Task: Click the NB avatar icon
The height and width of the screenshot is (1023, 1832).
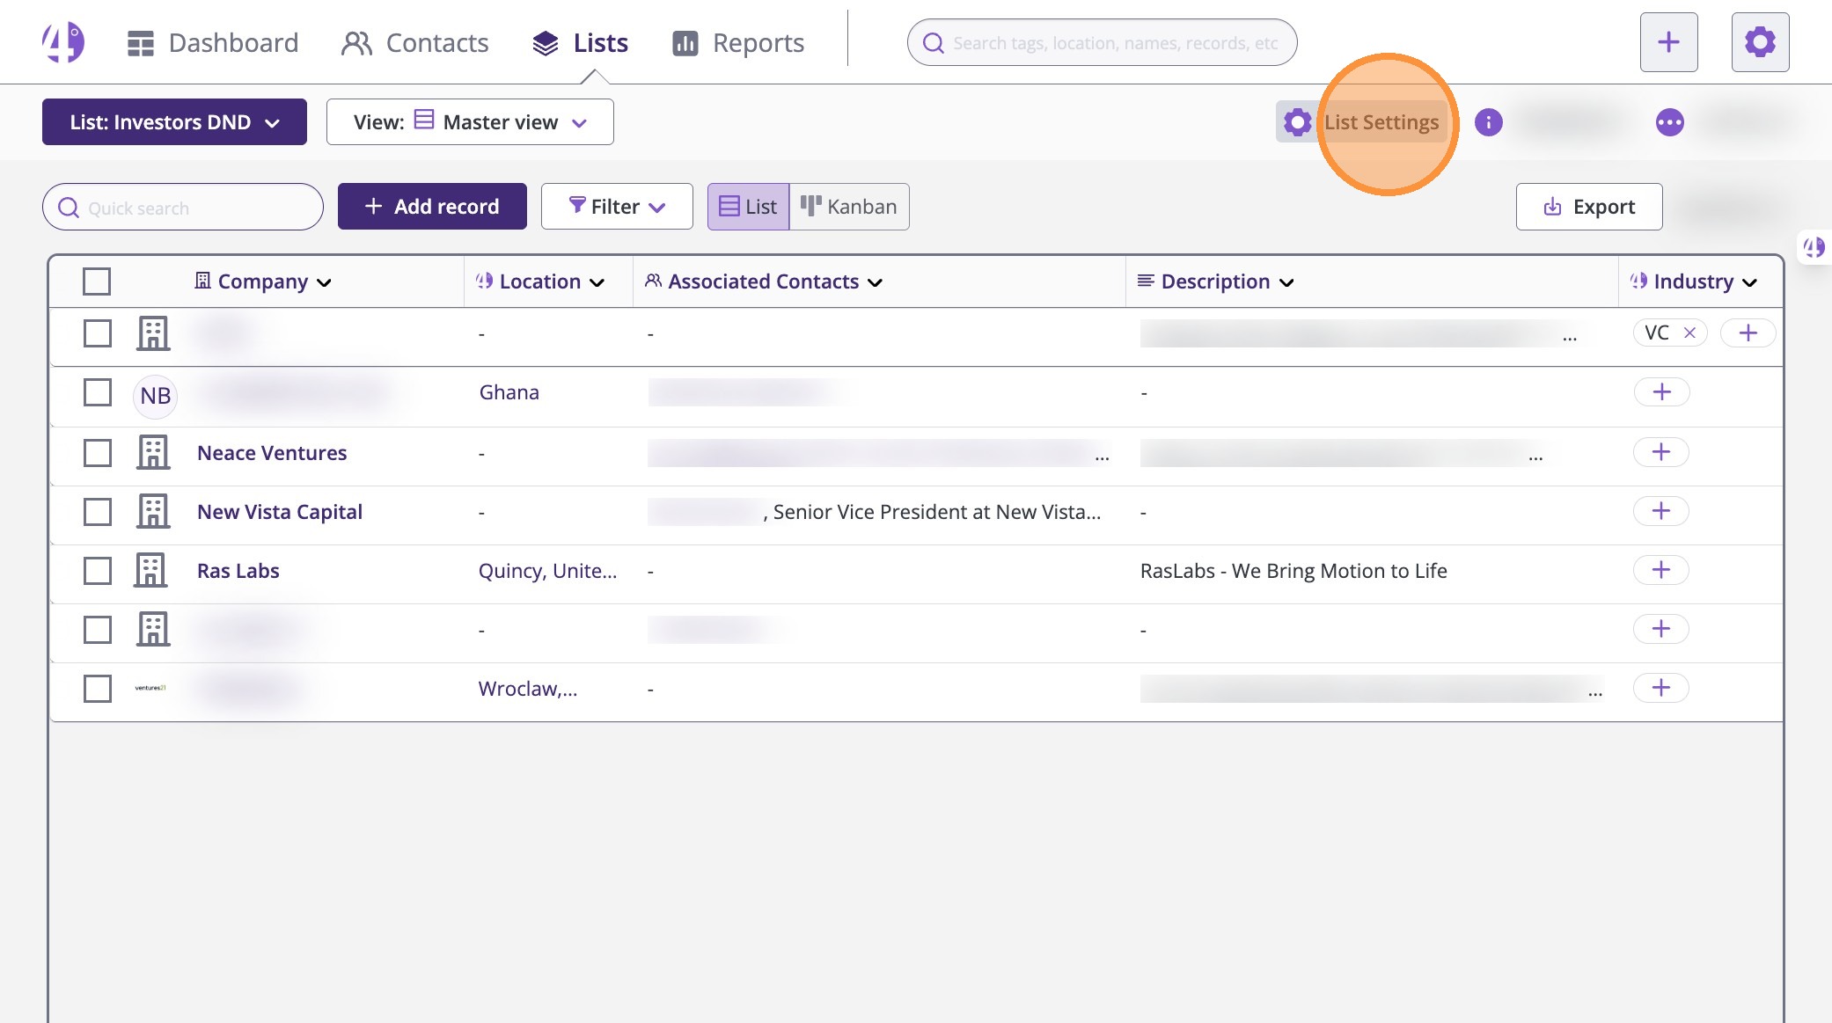Action: (155, 396)
